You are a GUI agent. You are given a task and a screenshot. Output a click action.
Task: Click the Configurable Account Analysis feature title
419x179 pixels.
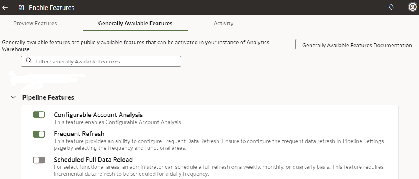(x=98, y=115)
